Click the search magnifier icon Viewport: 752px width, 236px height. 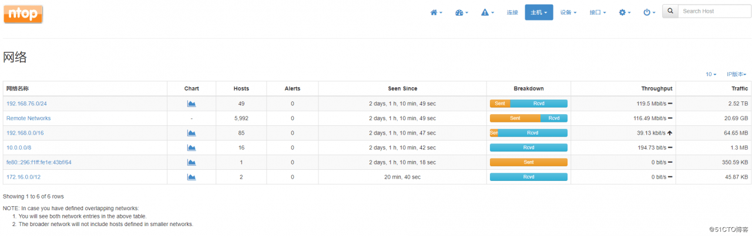[x=670, y=11]
